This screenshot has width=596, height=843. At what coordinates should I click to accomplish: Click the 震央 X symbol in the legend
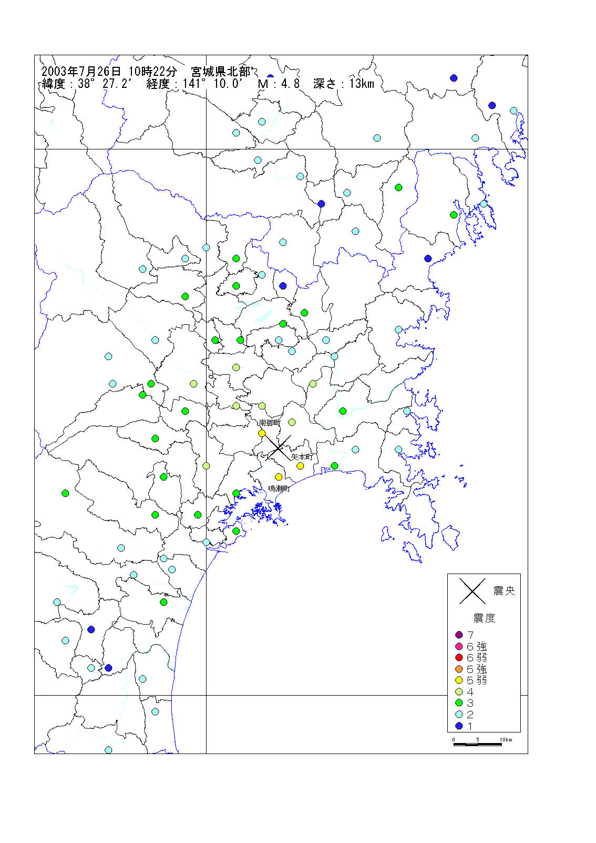[472, 591]
